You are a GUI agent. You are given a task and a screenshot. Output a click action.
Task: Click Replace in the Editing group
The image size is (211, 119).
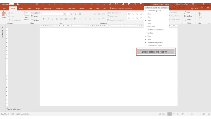tap(189, 16)
